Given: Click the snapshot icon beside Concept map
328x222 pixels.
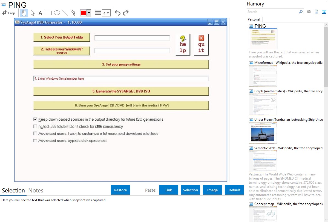Looking at the screenshot, I should click(251, 204).
